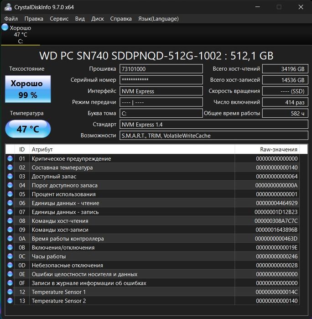Click status orb for 0E Ошибки целостности

coord(10,274)
